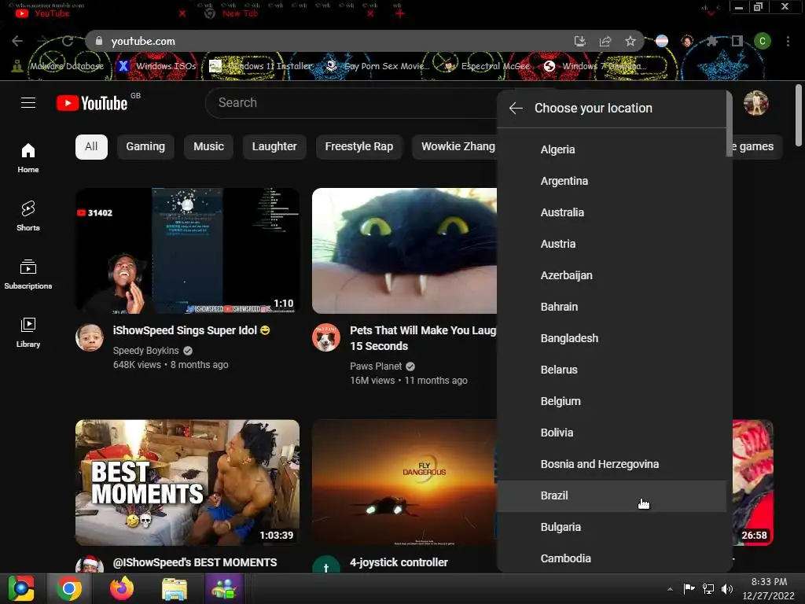Click the share page icon in address bar
Viewport: 805px width, 604px height.
click(605, 41)
